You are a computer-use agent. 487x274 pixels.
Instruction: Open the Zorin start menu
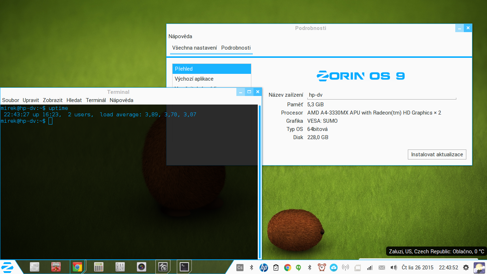pyautogui.click(x=7, y=267)
